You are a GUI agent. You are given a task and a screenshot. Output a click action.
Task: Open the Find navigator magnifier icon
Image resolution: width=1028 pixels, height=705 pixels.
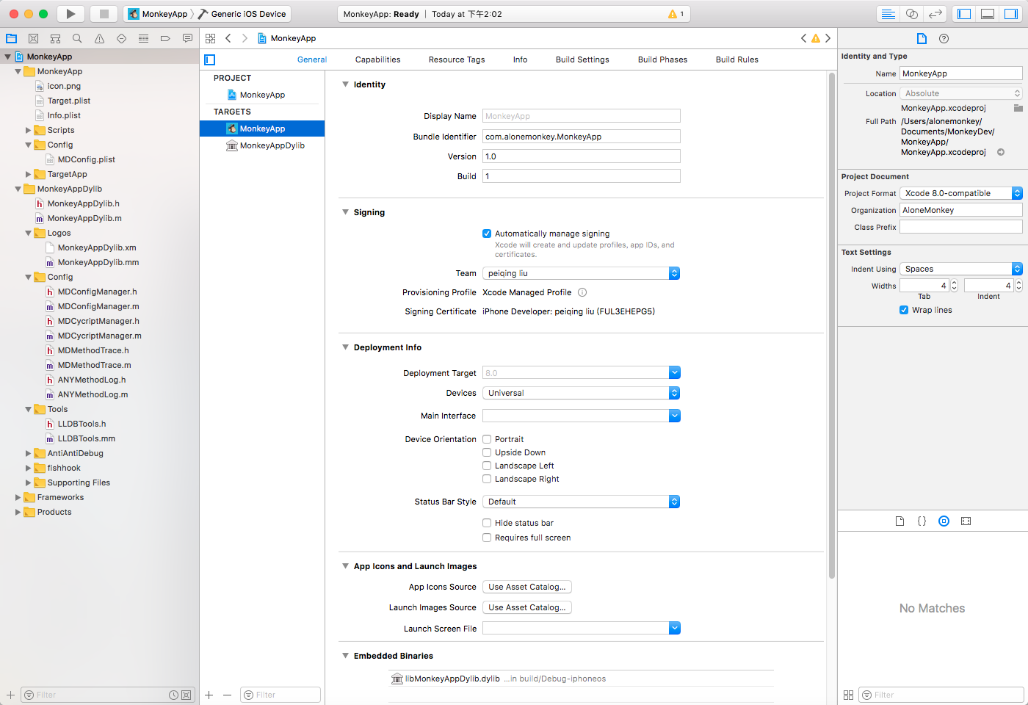[x=77, y=38]
